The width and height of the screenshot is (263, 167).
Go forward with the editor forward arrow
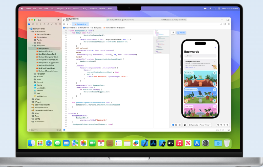(70, 24)
